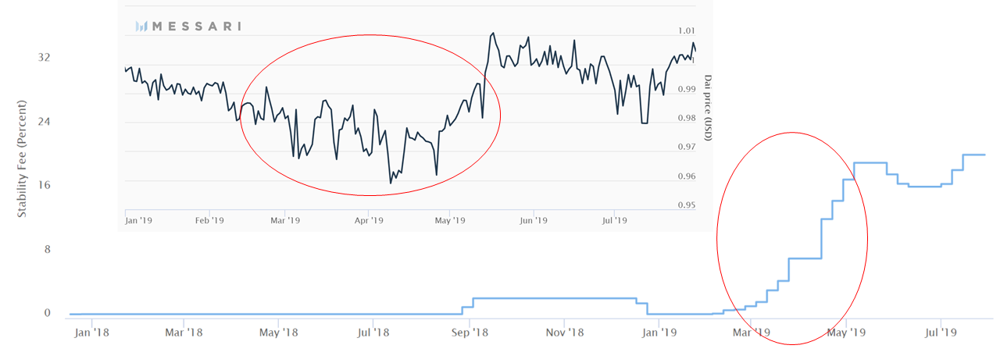Click the Apr '19 label in Messari inset chart

pos(369,221)
